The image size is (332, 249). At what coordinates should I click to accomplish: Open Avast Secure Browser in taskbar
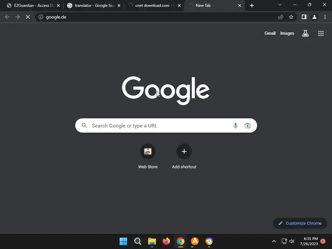pos(209,241)
